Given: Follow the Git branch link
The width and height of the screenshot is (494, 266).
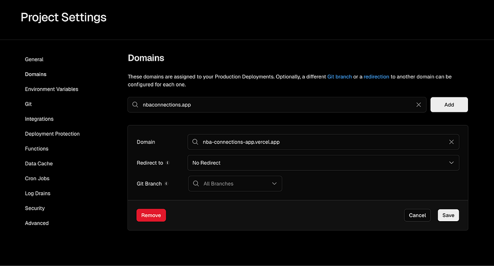Looking at the screenshot, I should point(340,77).
